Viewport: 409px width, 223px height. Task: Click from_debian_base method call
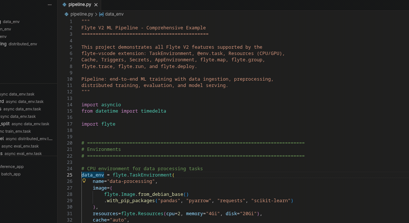point(160,194)
